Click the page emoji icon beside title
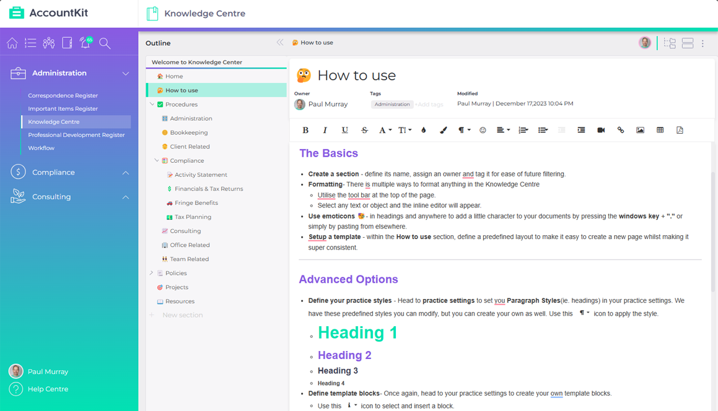 click(x=304, y=76)
